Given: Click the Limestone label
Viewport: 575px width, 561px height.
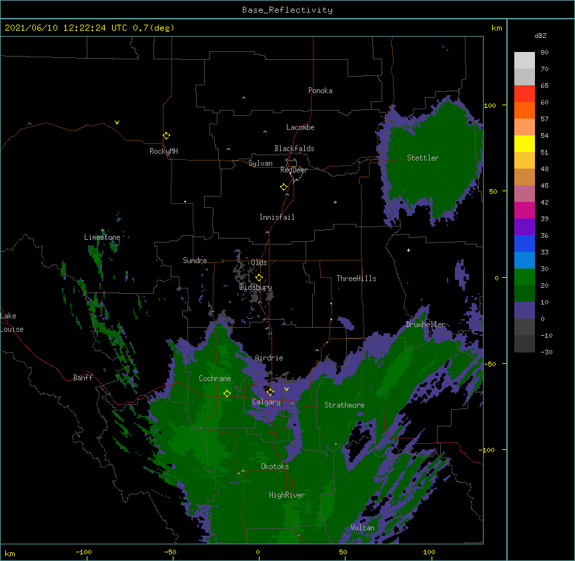Looking at the screenshot, I should (102, 237).
